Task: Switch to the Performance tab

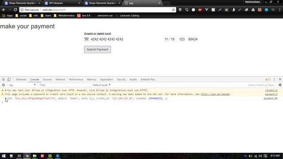Action: point(76,79)
